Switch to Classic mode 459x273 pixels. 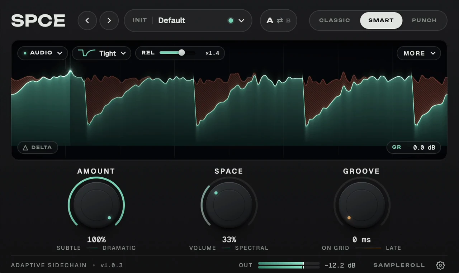pyautogui.click(x=335, y=20)
